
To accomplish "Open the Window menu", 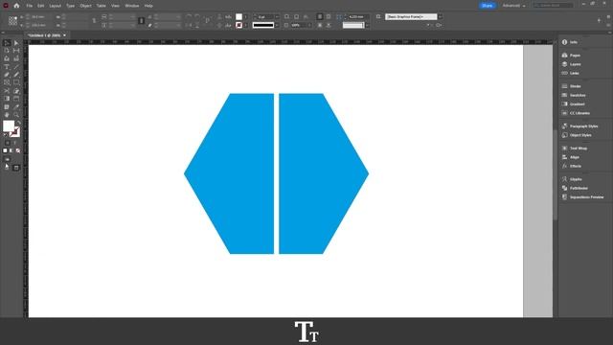I will (x=132, y=6).
